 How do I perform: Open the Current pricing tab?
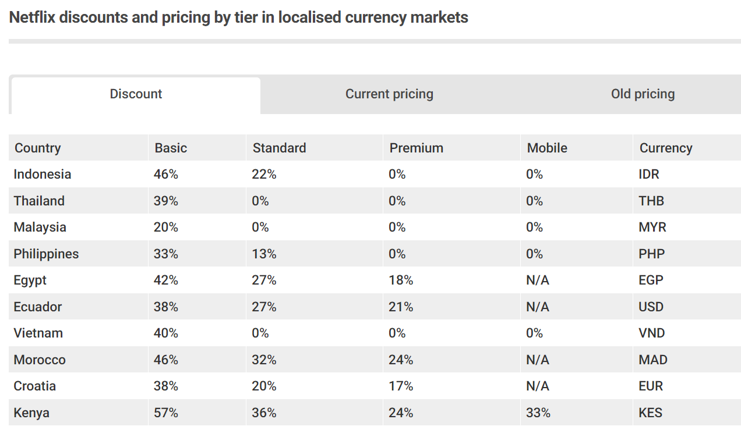pos(389,94)
